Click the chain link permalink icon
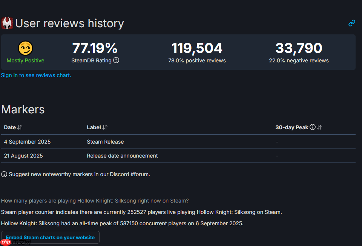 point(351,23)
